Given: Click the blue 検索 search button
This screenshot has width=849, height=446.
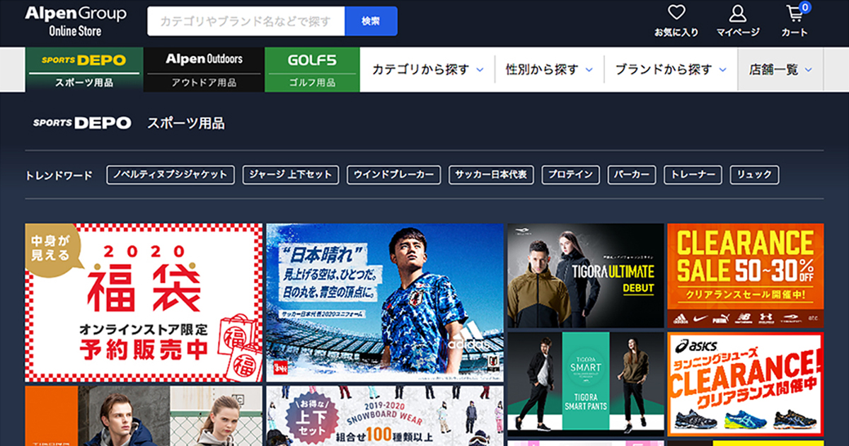Looking at the screenshot, I should (x=371, y=21).
